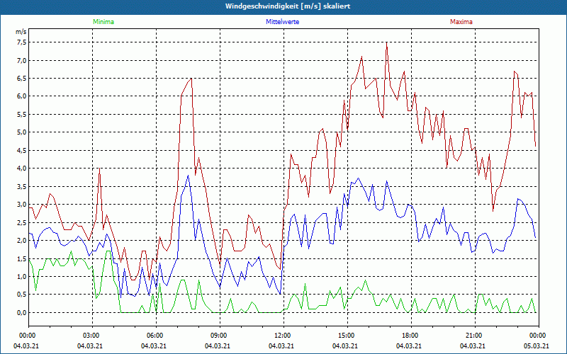The height and width of the screenshot is (354, 567).
Task: Click the 2,5 y-axis value
Action: click(x=22, y=222)
